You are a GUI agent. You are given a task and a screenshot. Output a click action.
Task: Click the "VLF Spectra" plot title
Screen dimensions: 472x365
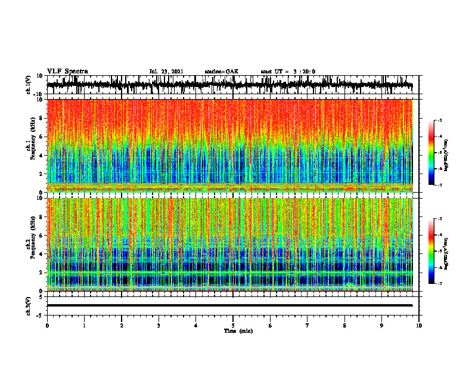67,72
